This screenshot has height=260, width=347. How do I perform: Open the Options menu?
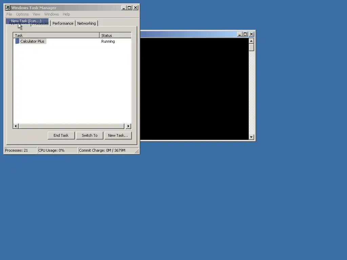(x=22, y=14)
